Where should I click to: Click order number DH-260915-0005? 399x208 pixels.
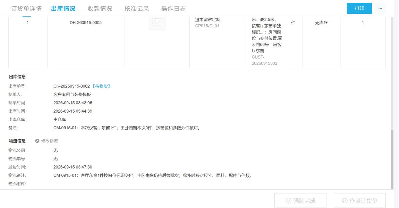pyautogui.click(x=86, y=23)
